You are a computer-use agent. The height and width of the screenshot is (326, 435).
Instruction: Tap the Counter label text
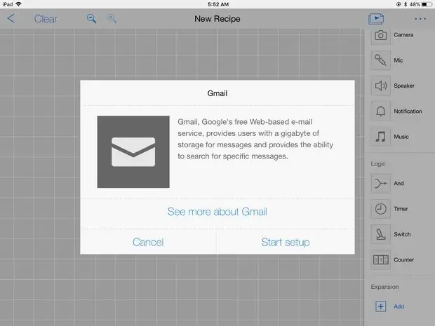click(x=403, y=259)
